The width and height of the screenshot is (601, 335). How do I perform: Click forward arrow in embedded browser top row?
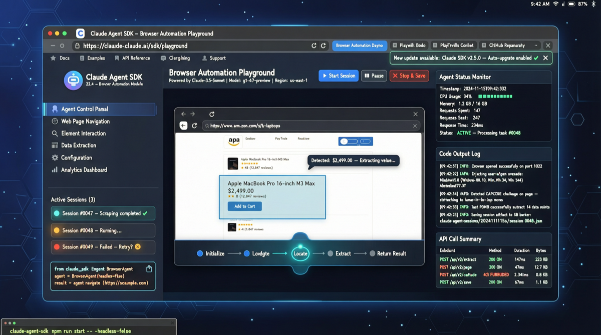tap(193, 114)
